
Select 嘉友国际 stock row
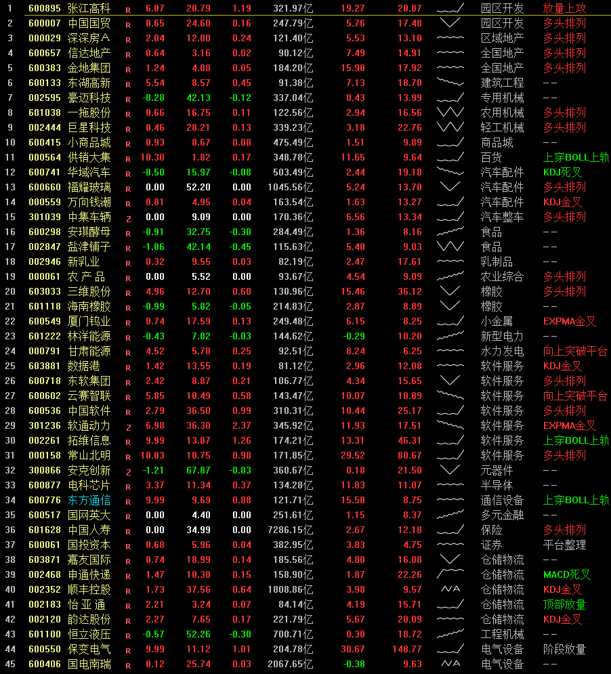coord(305,560)
